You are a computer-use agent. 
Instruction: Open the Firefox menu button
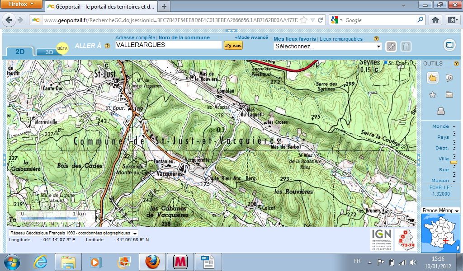tap(21, 4)
